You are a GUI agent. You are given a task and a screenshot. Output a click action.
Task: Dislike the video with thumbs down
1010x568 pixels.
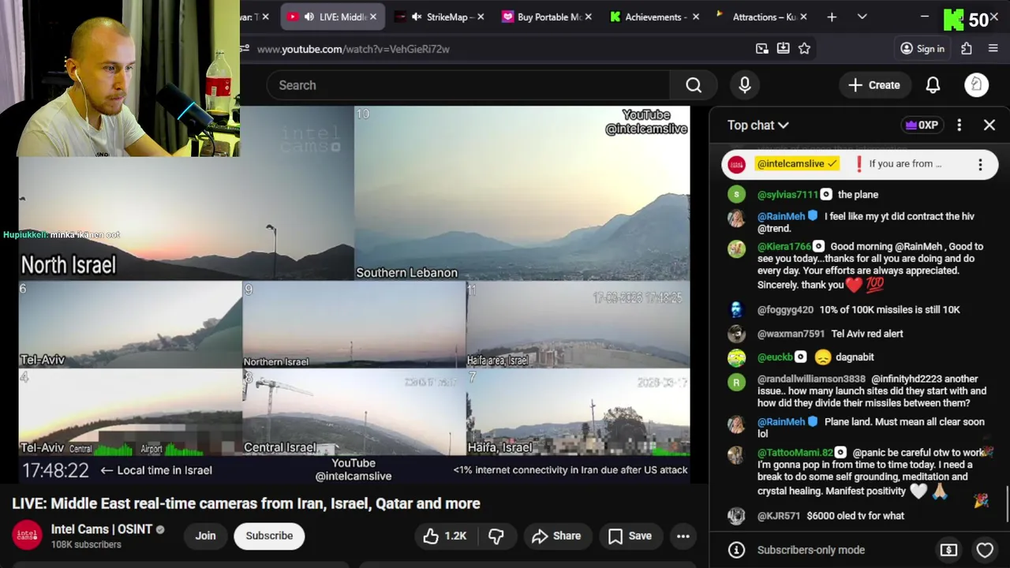point(496,536)
